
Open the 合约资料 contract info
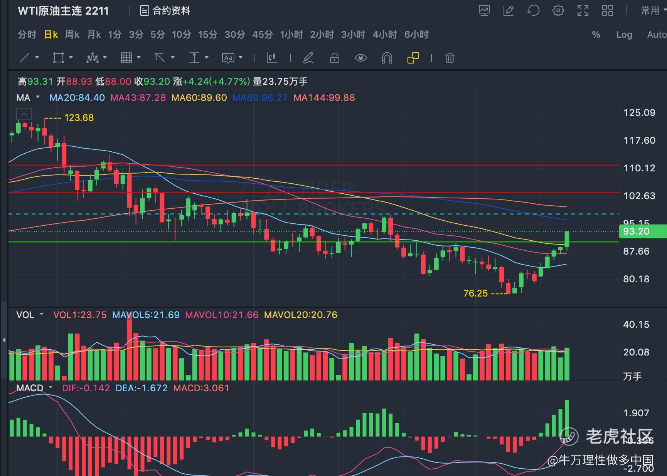[165, 10]
